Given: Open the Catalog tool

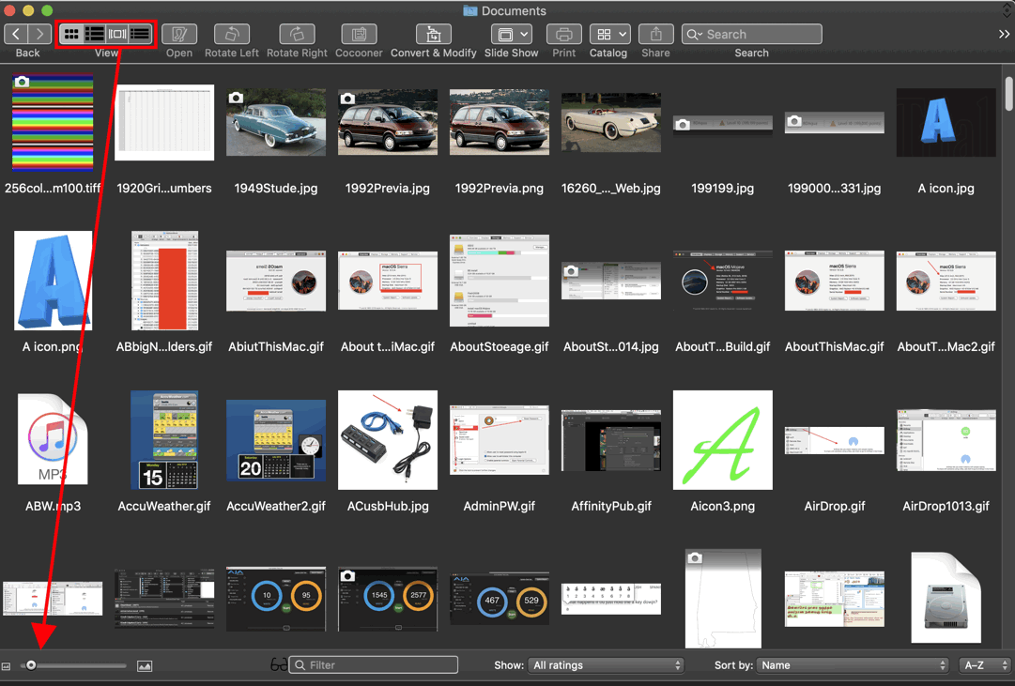Looking at the screenshot, I should [x=608, y=34].
